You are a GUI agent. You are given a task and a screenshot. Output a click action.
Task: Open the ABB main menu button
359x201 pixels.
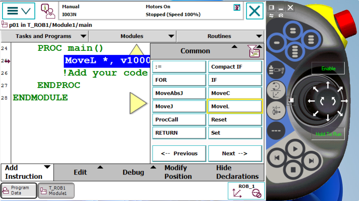(x=19, y=11)
